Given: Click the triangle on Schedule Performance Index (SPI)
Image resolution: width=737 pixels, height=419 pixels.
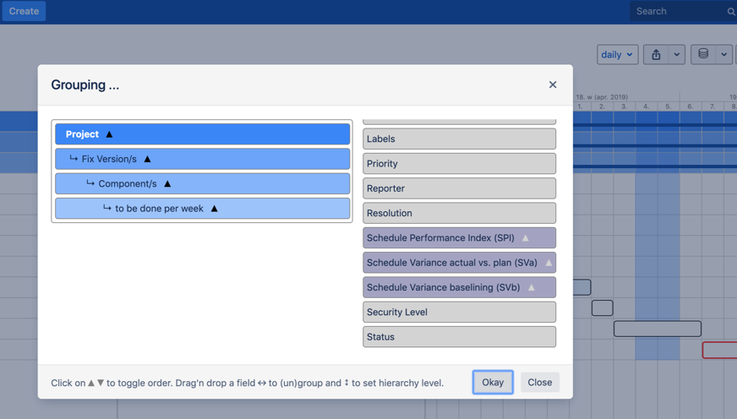Looking at the screenshot, I should [x=526, y=238].
